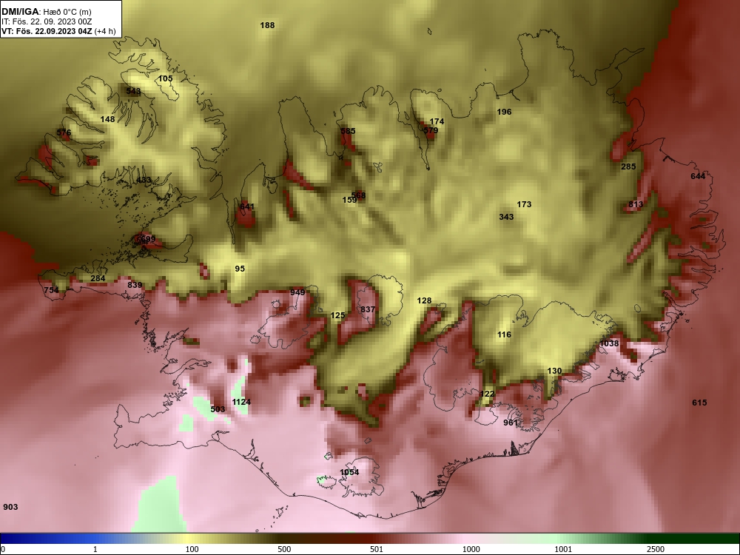Select the 1038 value label

(609, 343)
